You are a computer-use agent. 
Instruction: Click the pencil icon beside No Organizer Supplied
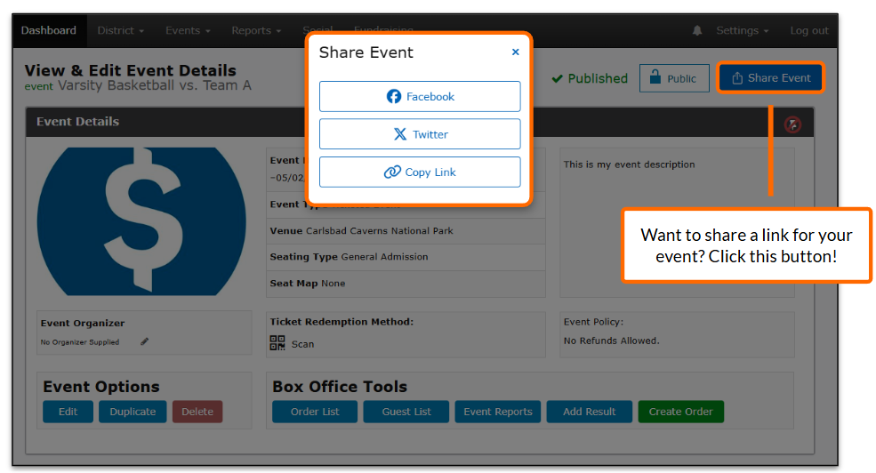145,341
